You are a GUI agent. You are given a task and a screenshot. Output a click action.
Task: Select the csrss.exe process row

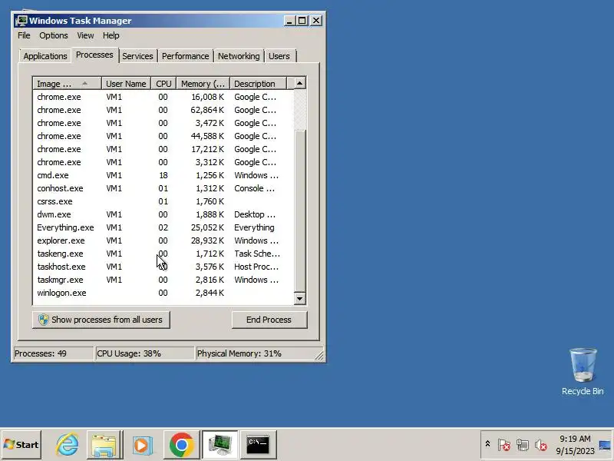tap(163, 201)
